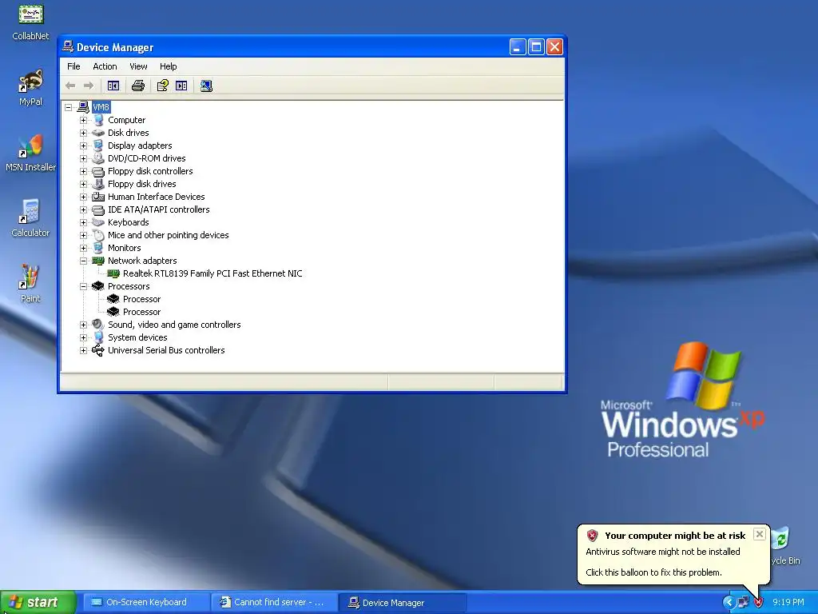
Task: Click the red security shield tray icon
Action: coord(758,603)
